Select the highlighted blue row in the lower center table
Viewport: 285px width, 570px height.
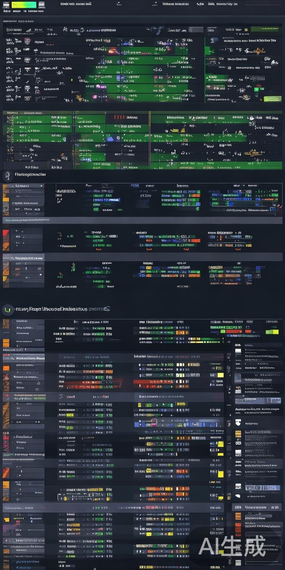pos(178,424)
